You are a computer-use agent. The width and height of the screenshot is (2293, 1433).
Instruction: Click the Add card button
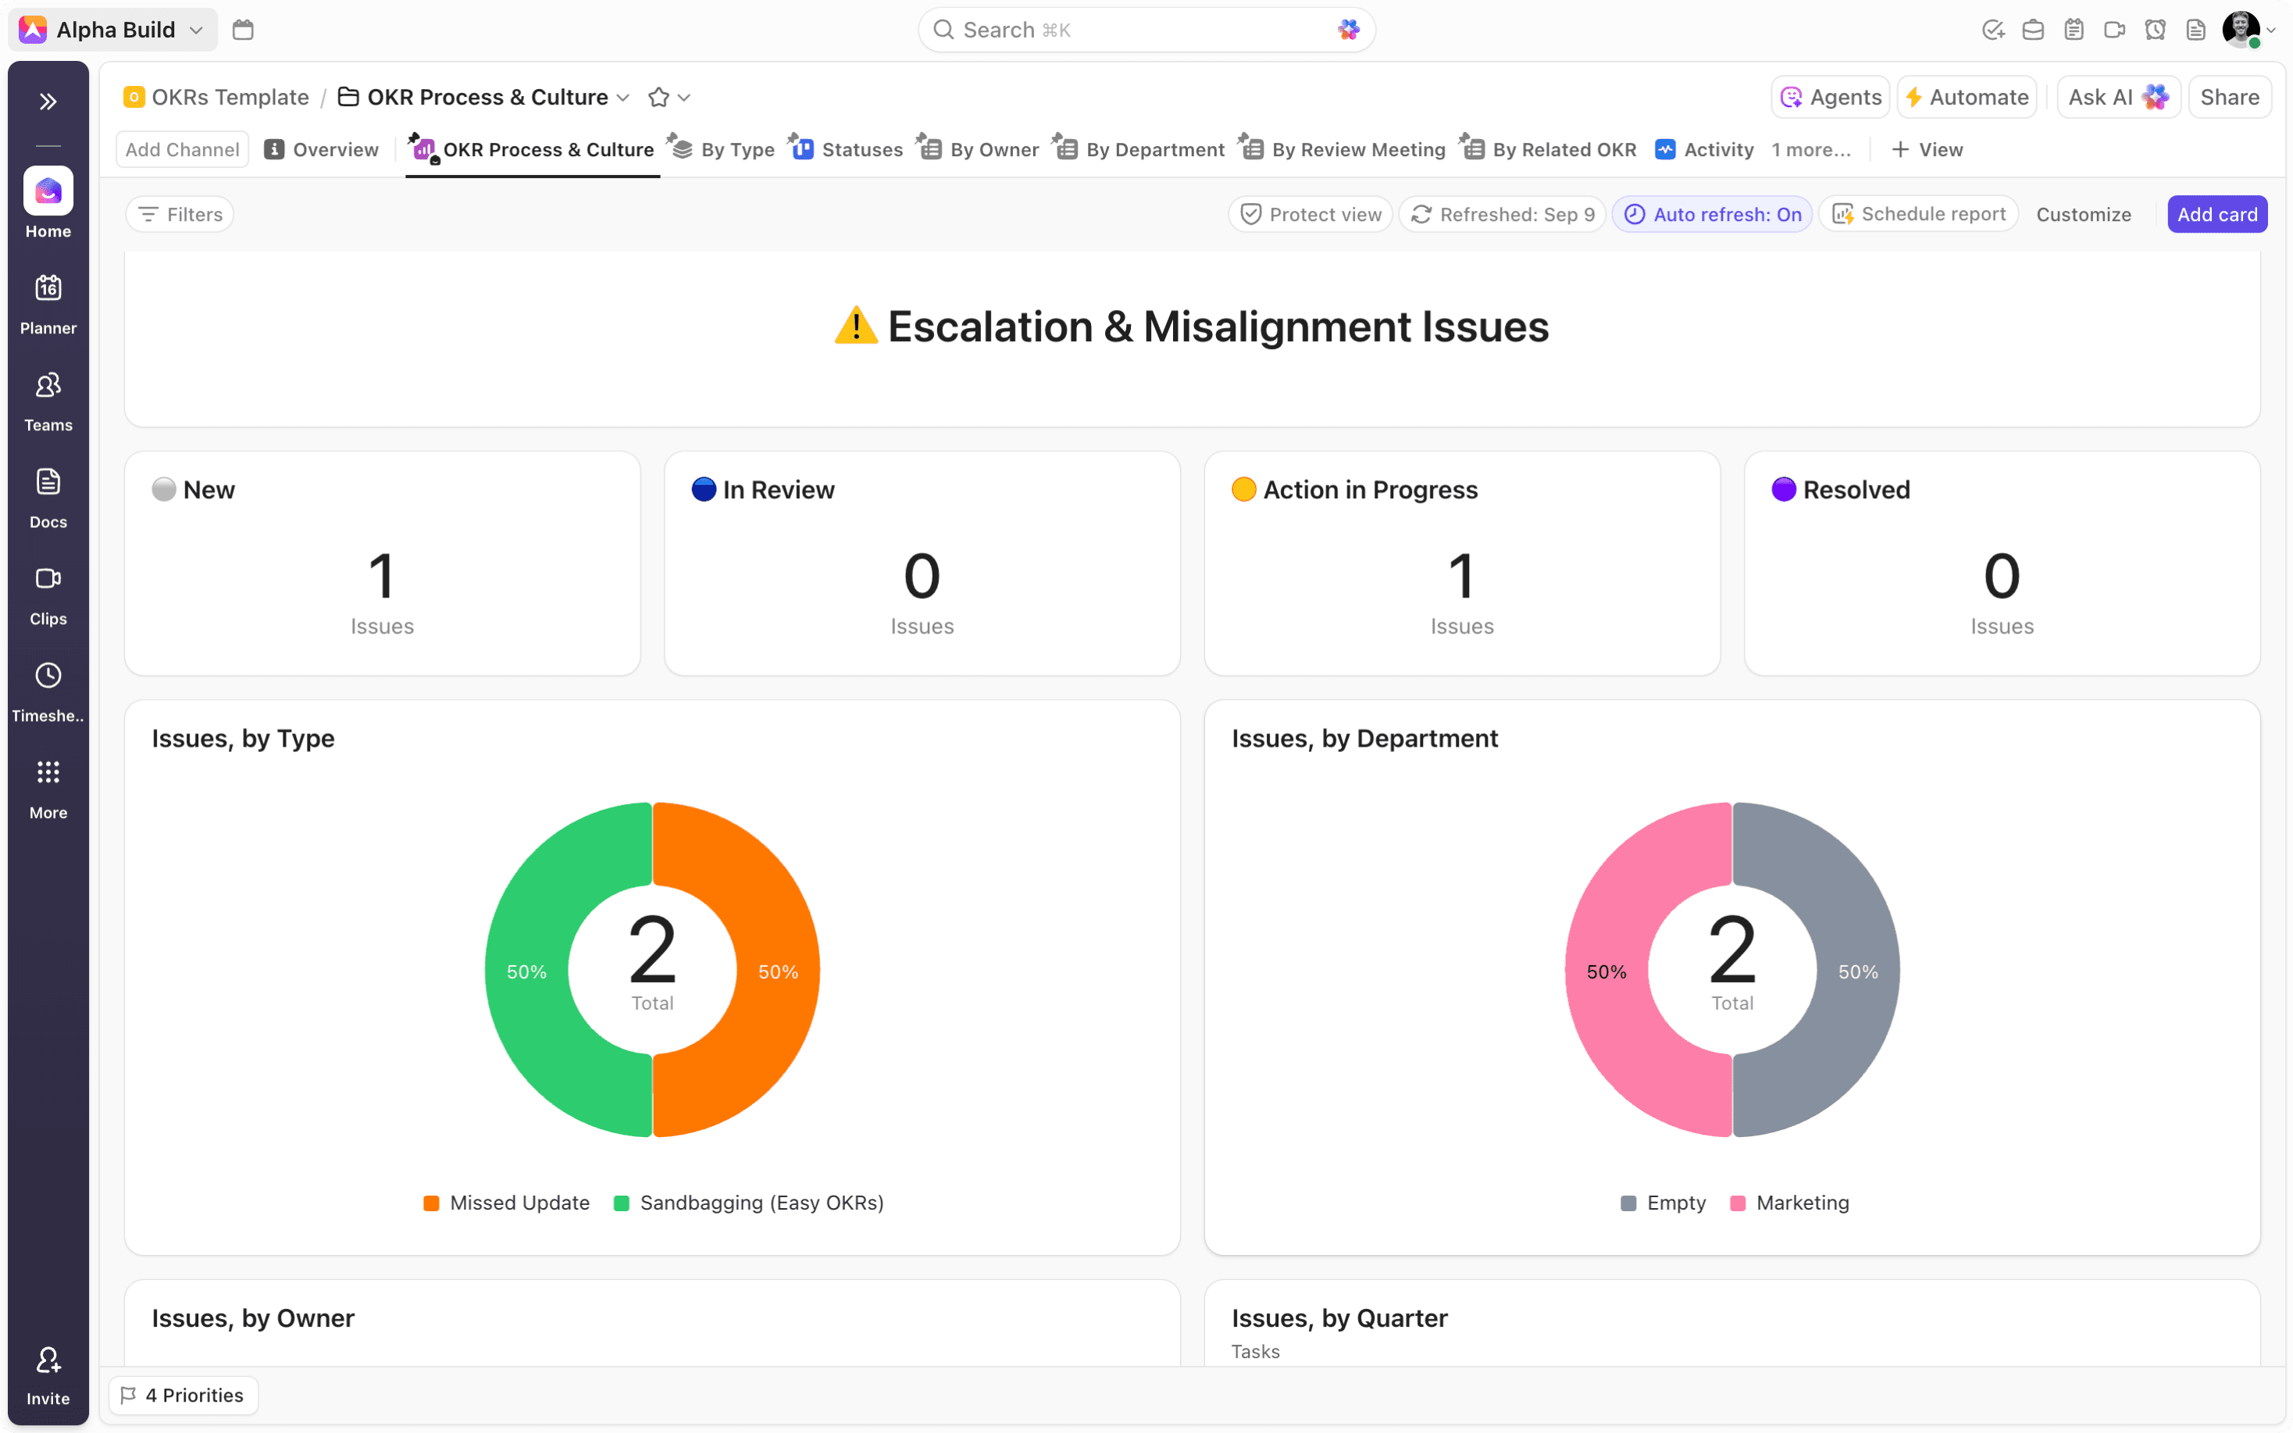pos(2216,214)
